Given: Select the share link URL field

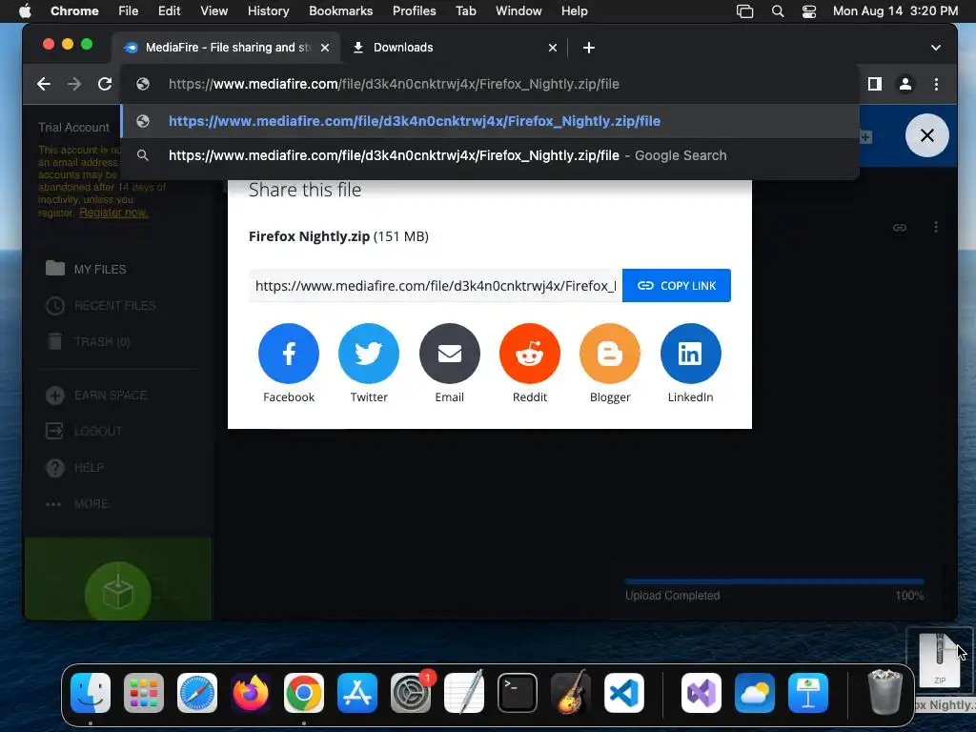Looking at the screenshot, I should [x=436, y=286].
